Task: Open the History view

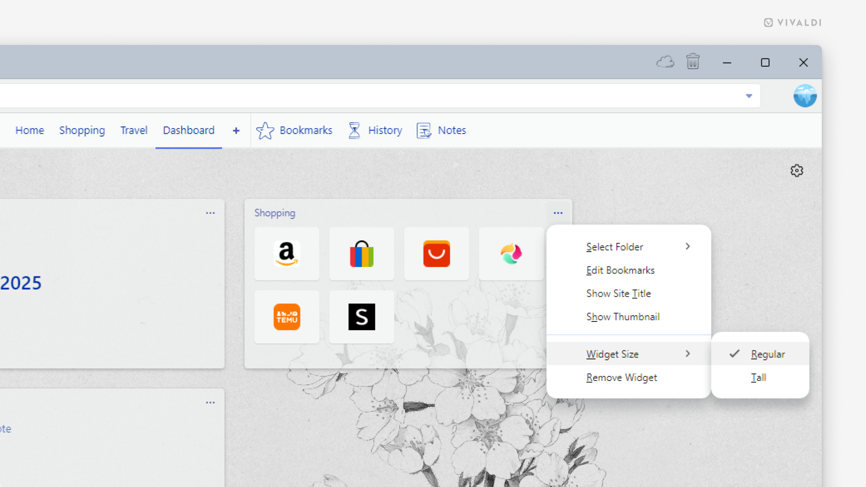Action: (x=375, y=130)
